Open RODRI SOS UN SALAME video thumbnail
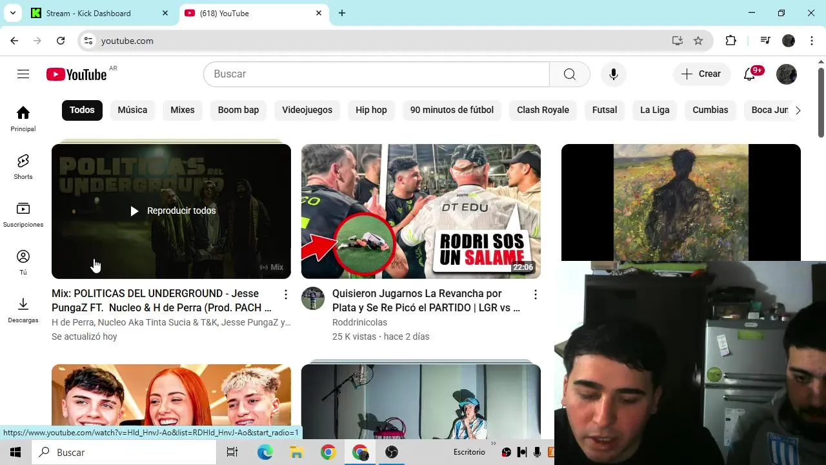 (421, 211)
